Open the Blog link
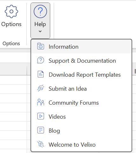136x153 pixels. coord(81,131)
